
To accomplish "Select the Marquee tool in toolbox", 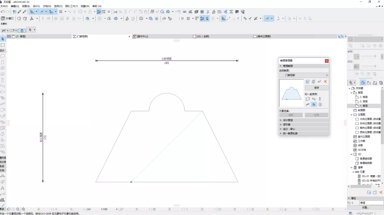I will point(3,45).
